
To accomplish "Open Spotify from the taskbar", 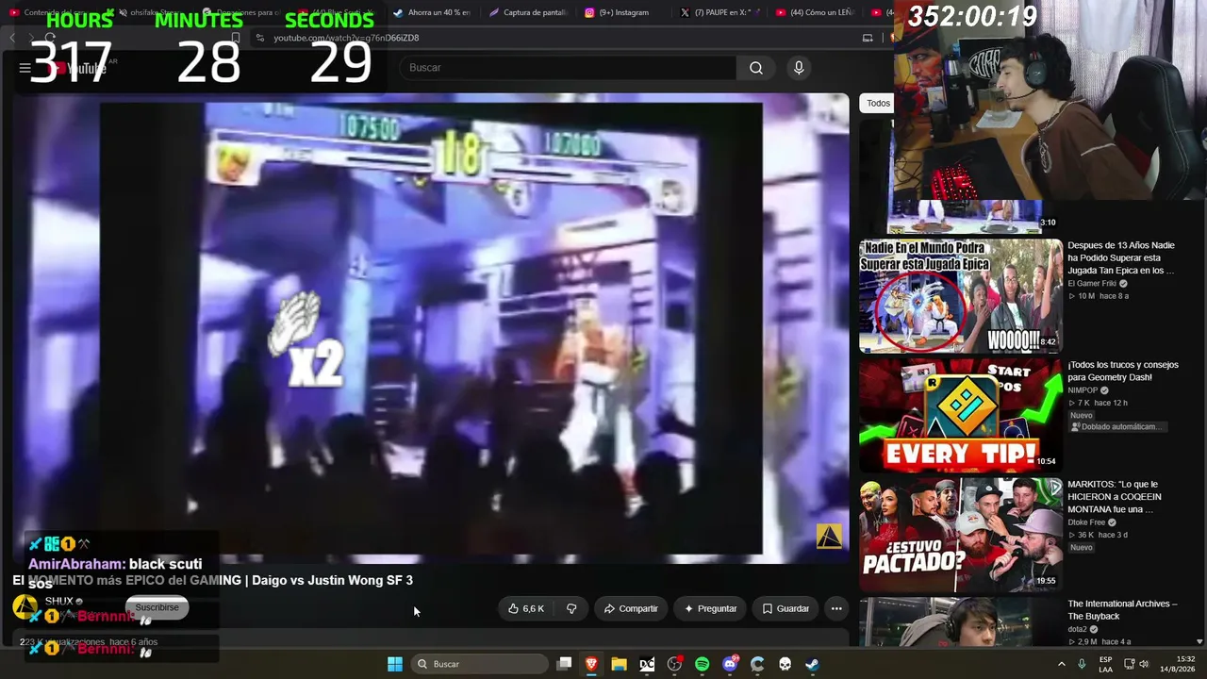I will click(702, 664).
